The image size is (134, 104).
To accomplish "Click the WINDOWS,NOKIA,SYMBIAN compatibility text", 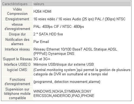I will pyautogui.click(x=57, y=91).
